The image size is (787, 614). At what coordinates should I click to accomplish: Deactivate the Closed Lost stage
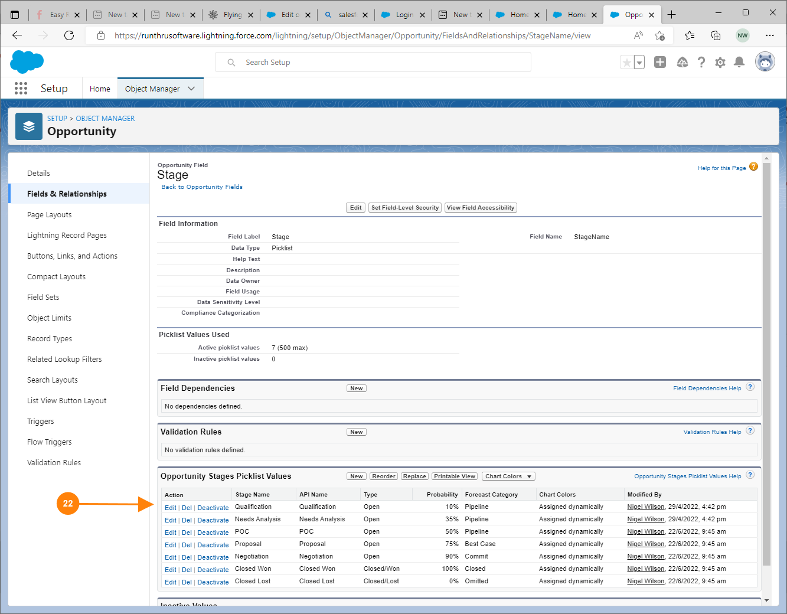tap(213, 582)
